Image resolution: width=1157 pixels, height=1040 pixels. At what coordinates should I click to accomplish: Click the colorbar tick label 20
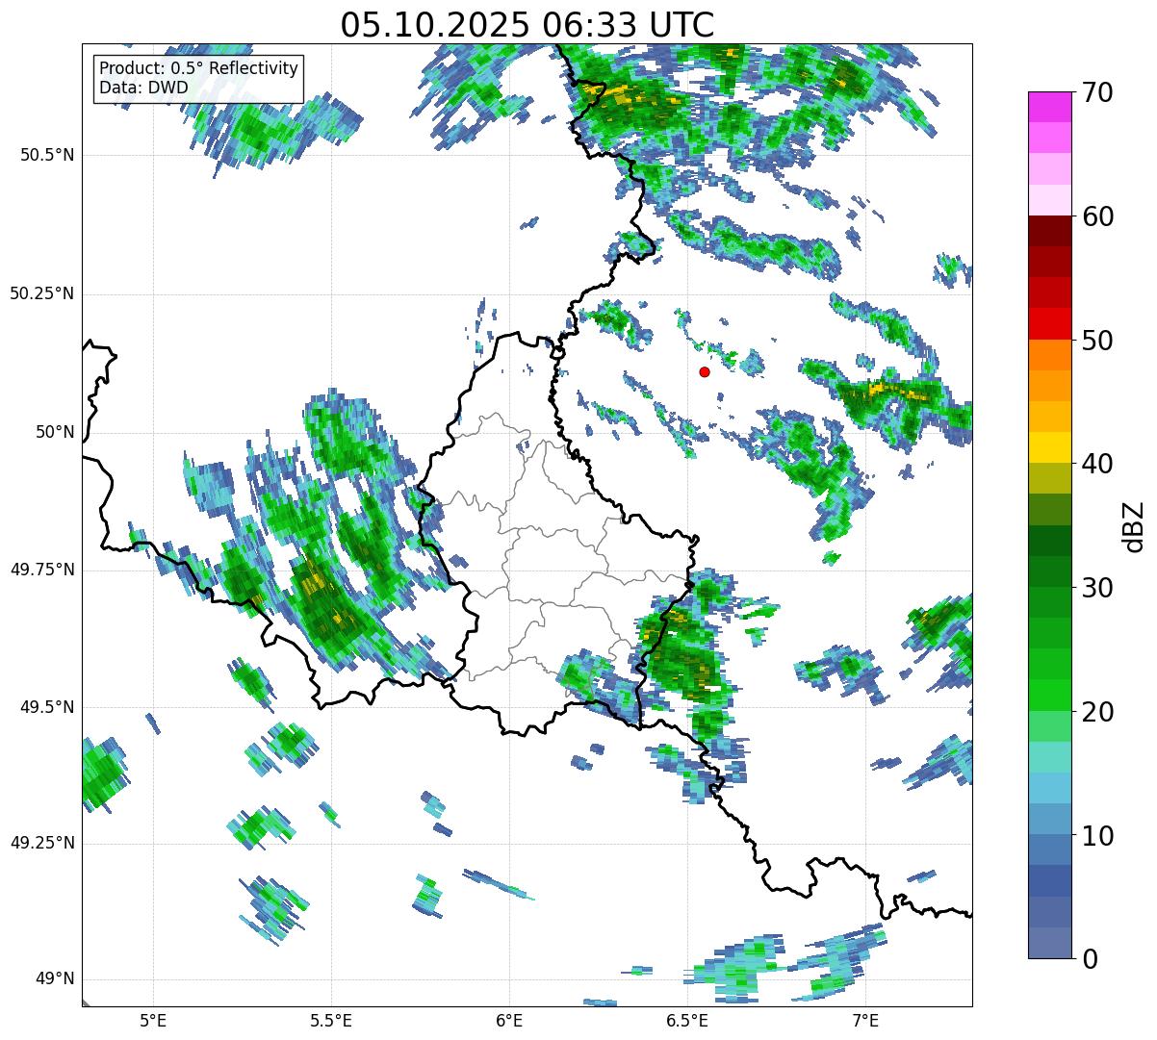(x=1097, y=712)
